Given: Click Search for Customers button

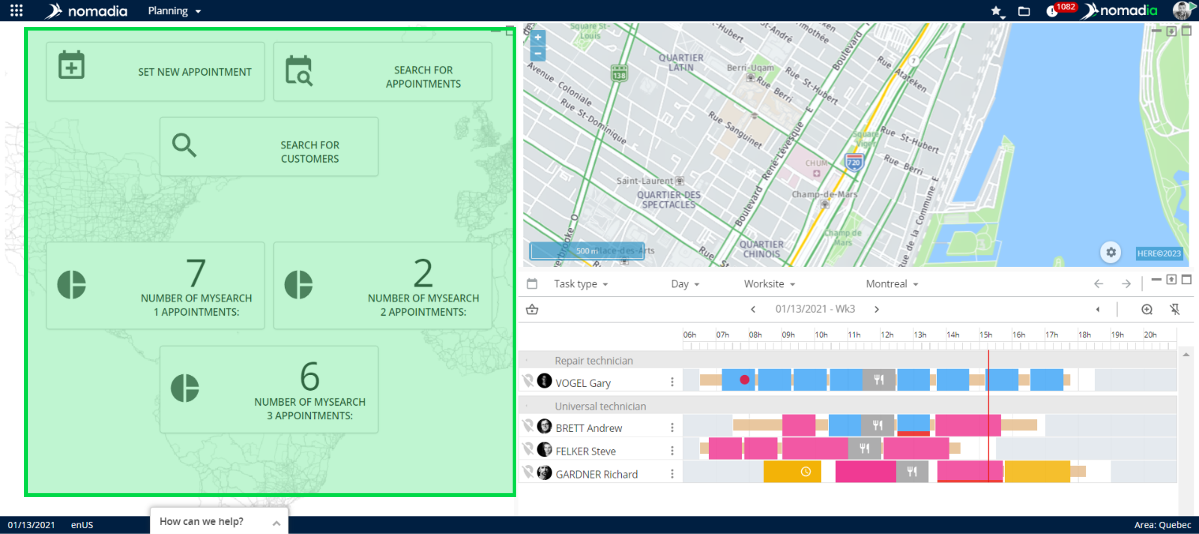Looking at the screenshot, I should pos(269,147).
